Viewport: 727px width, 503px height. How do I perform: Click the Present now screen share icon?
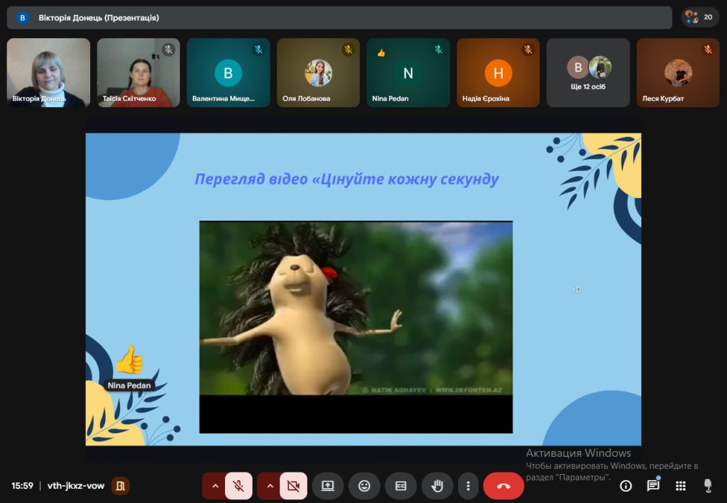tap(327, 486)
